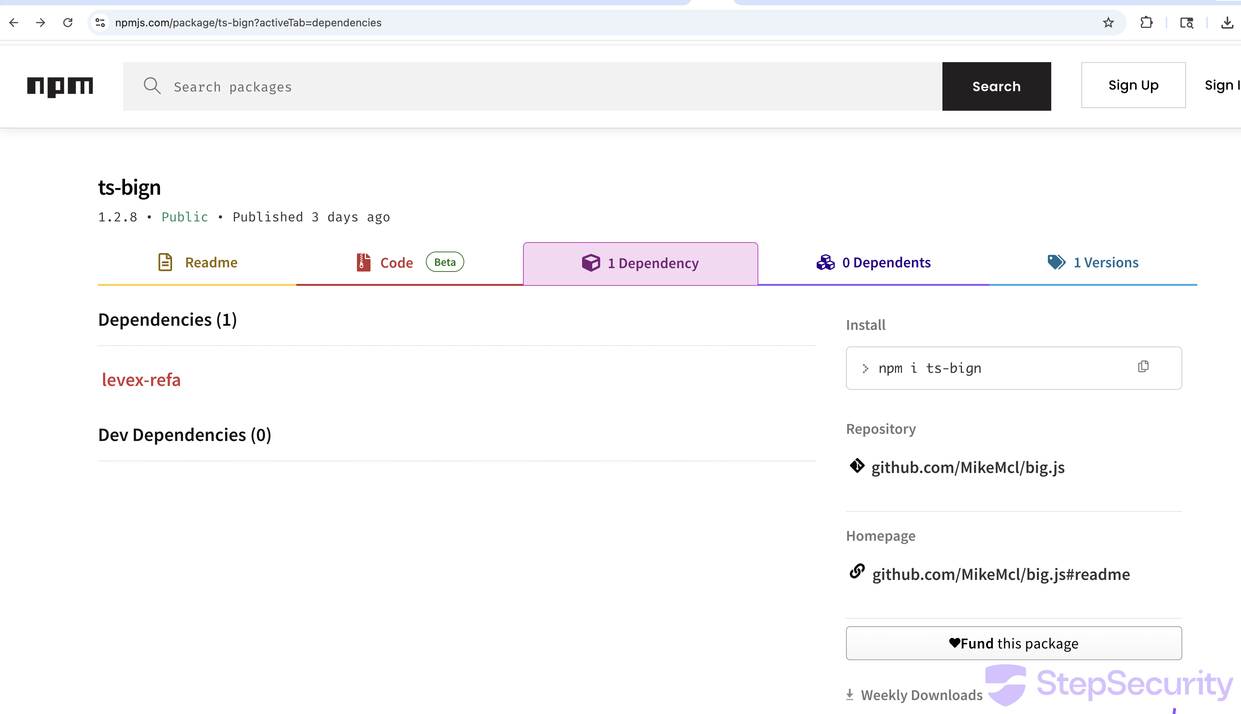
Task: Click the Sign Up button
Action: point(1133,85)
